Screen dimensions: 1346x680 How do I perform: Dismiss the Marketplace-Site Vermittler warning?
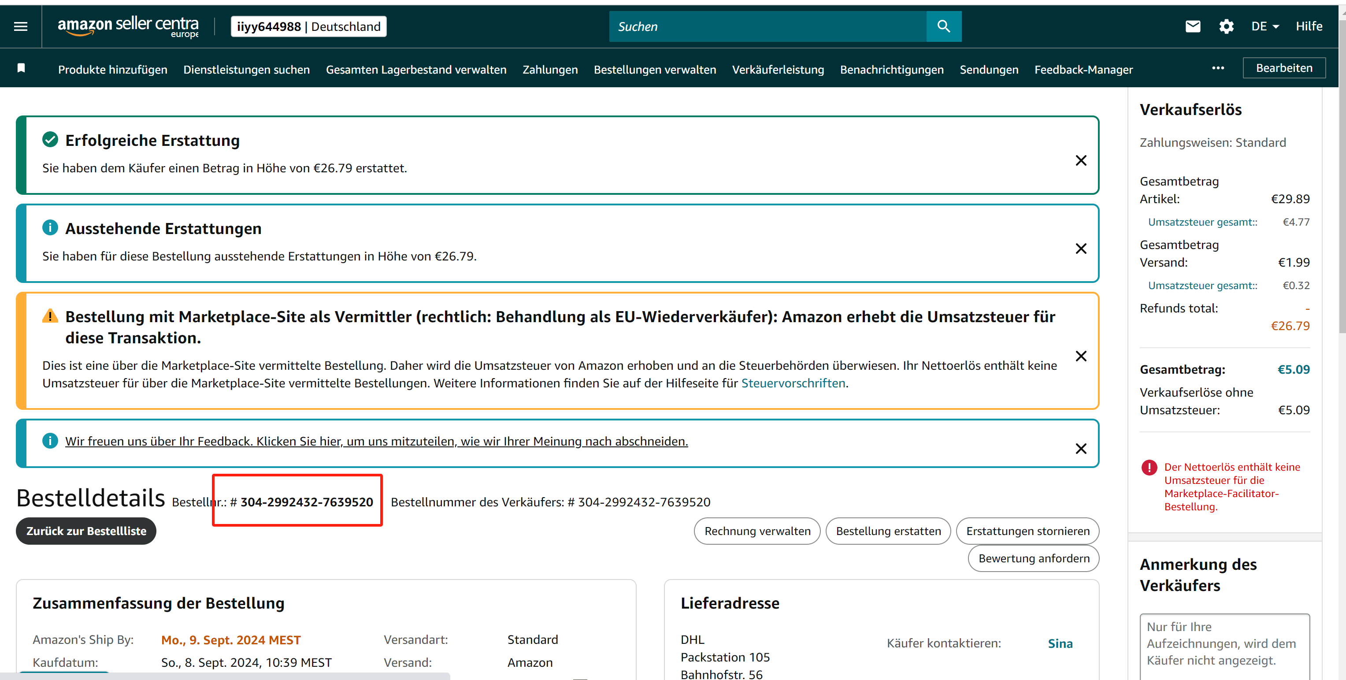(x=1081, y=357)
